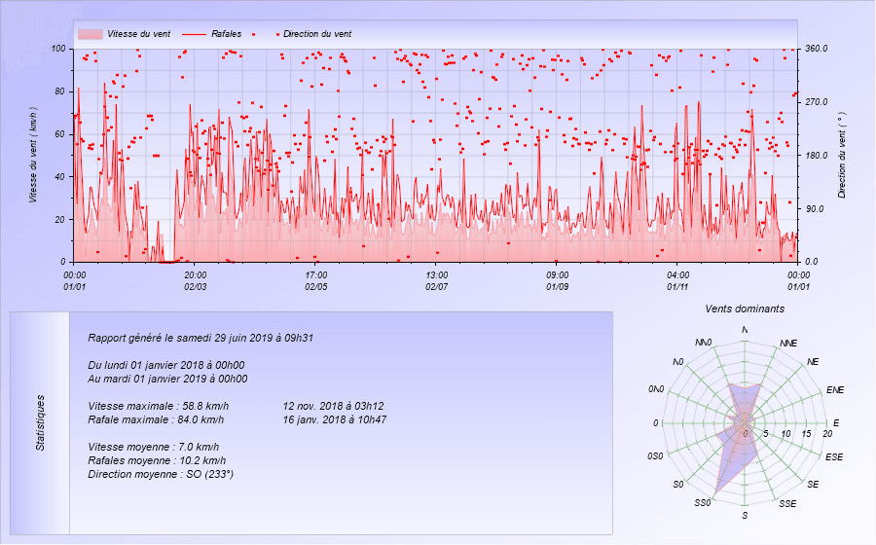The image size is (876, 545).
Task: Click the SSO direction label on wind rose
Action: point(704,503)
